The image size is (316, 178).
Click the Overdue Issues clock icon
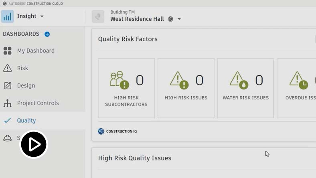point(298,80)
